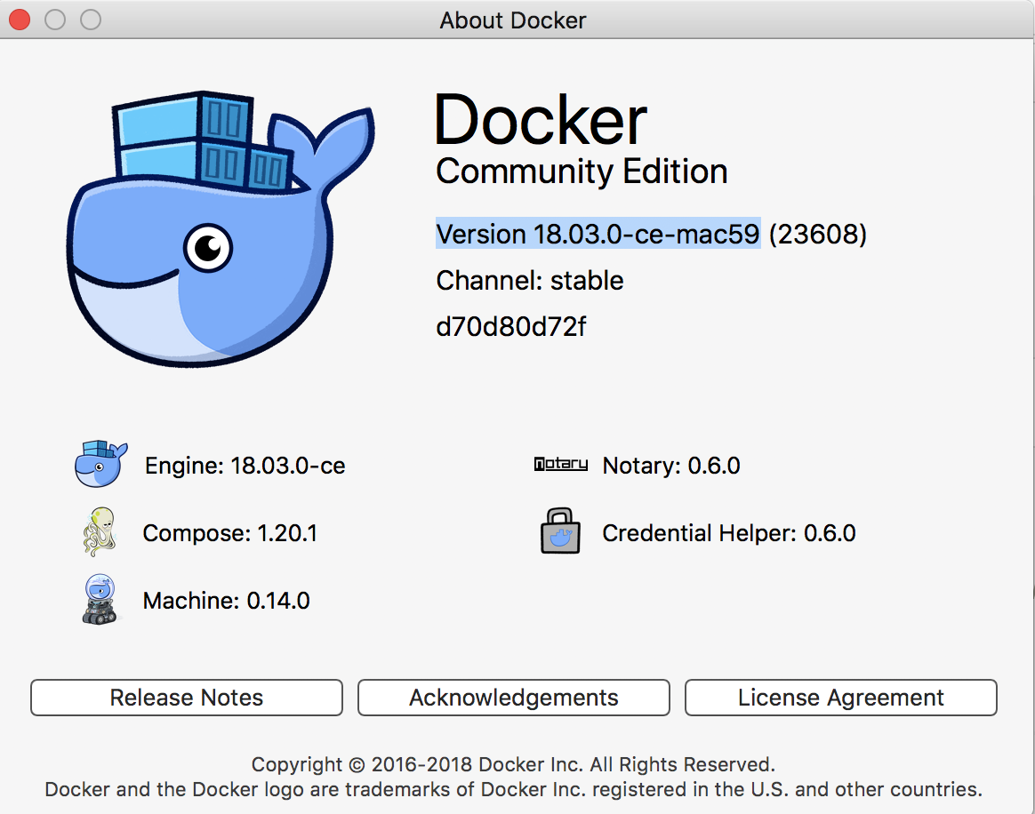Click the zoom button in title bar
Image resolution: width=1035 pixels, height=814 pixels.
tap(91, 20)
